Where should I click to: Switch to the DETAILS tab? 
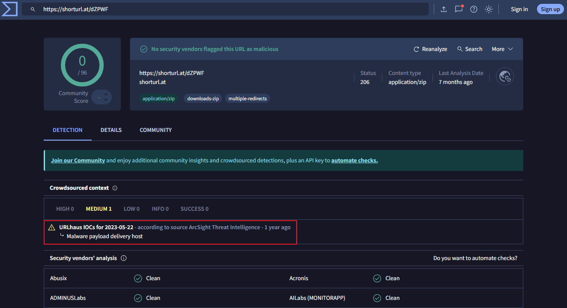point(111,130)
